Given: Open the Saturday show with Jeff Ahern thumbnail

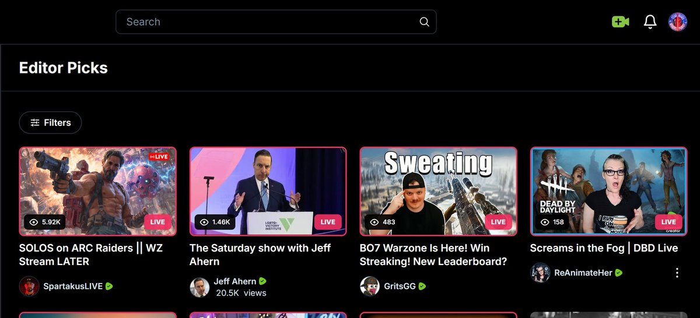Looking at the screenshot, I should pos(268,191).
